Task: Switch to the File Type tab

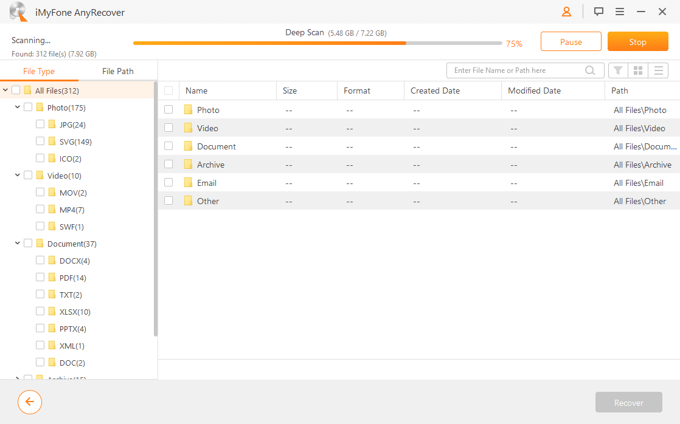Action: [39, 70]
